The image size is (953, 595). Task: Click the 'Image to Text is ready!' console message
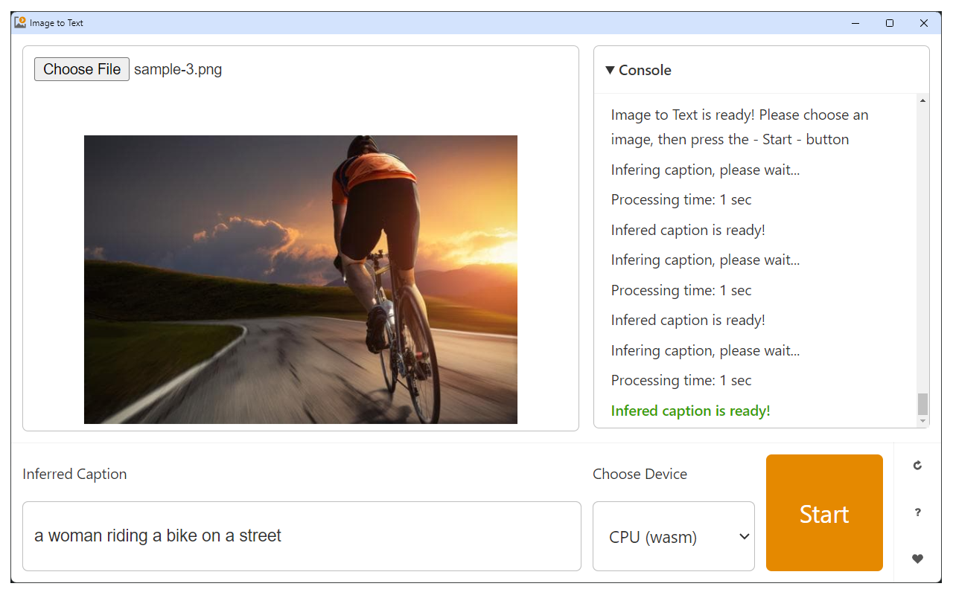(x=740, y=127)
